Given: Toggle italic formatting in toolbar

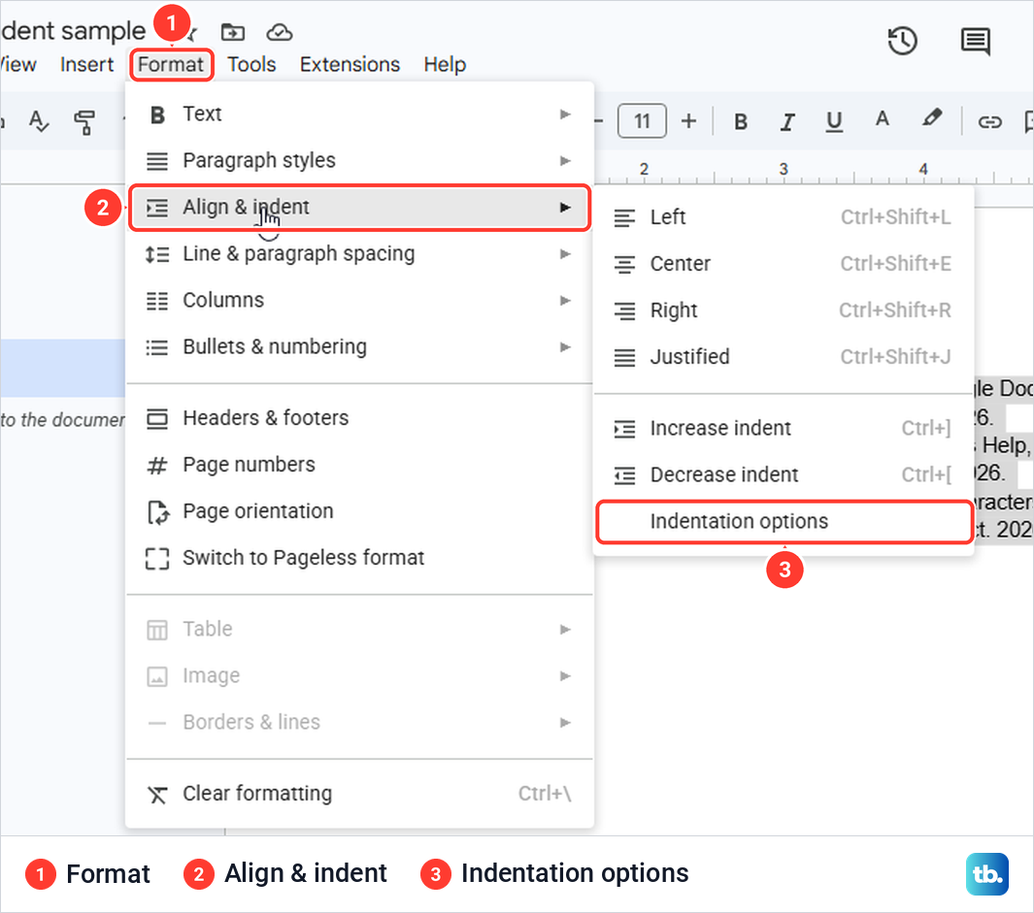Looking at the screenshot, I should pyautogui.click(x=786, y=121).
